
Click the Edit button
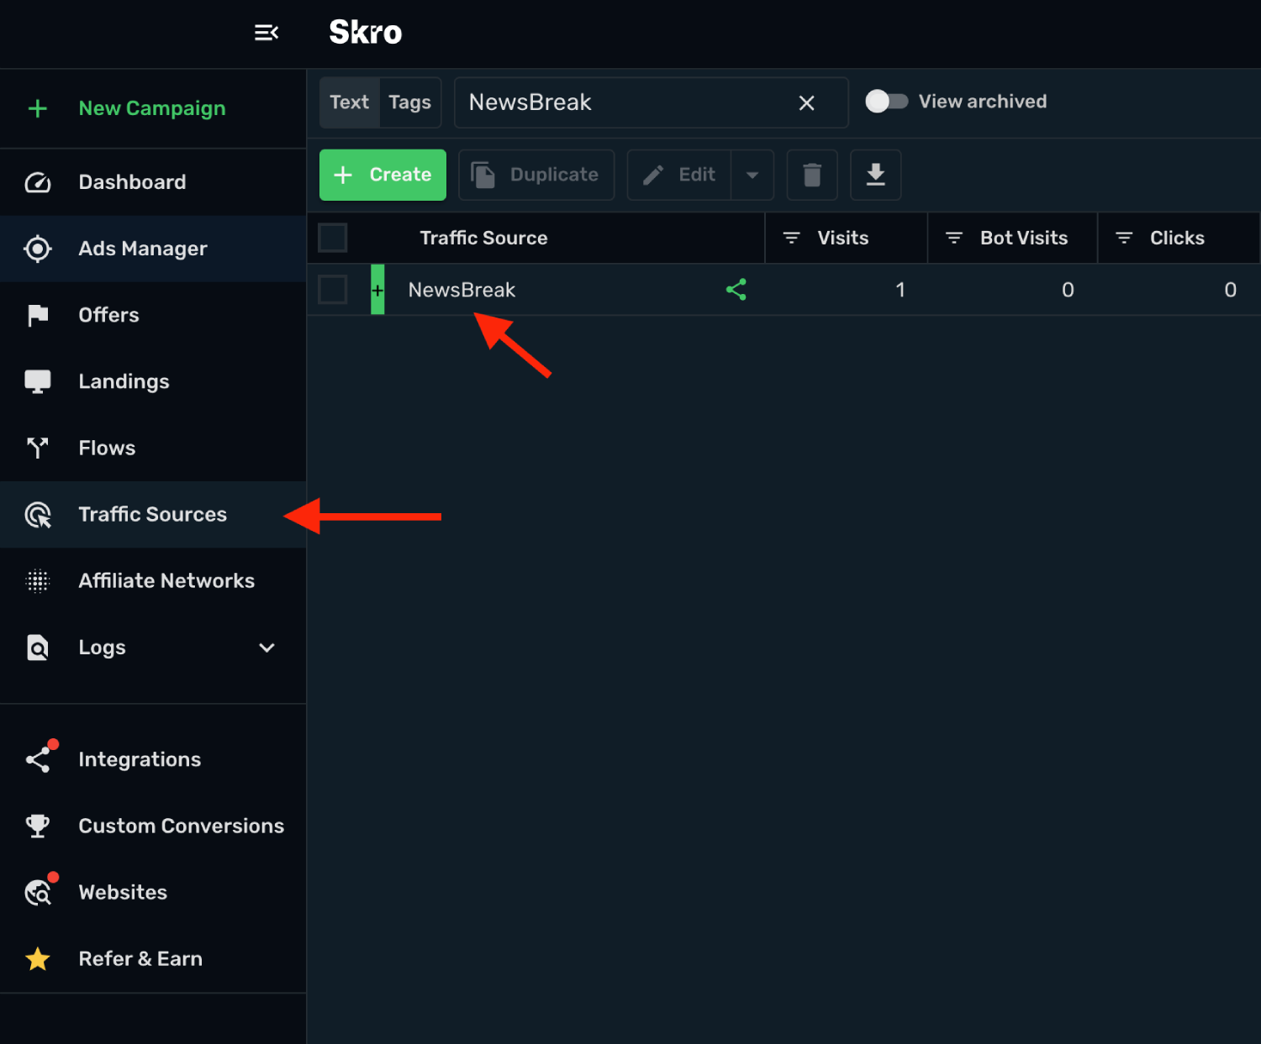tap(679, 175)
